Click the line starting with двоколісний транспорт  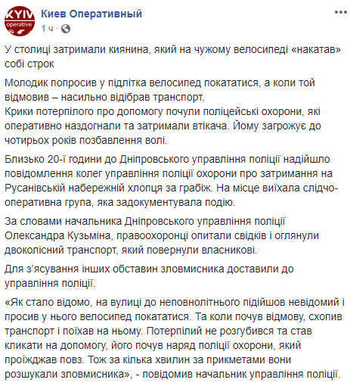tap(131, 250)
